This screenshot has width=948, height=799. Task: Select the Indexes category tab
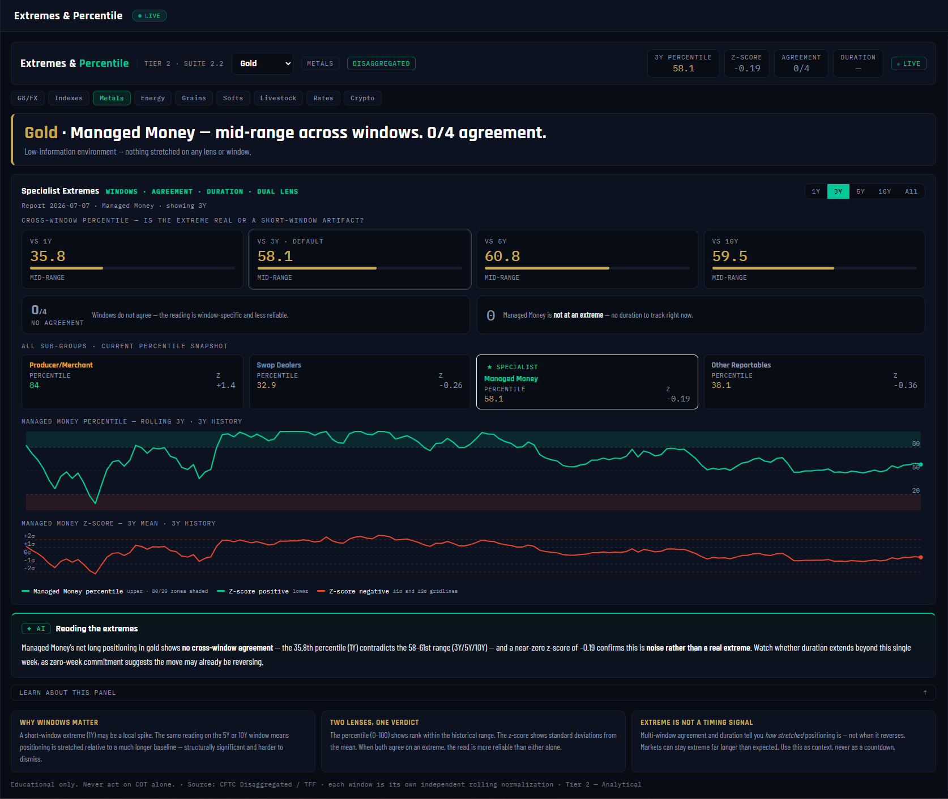[69, 98]
